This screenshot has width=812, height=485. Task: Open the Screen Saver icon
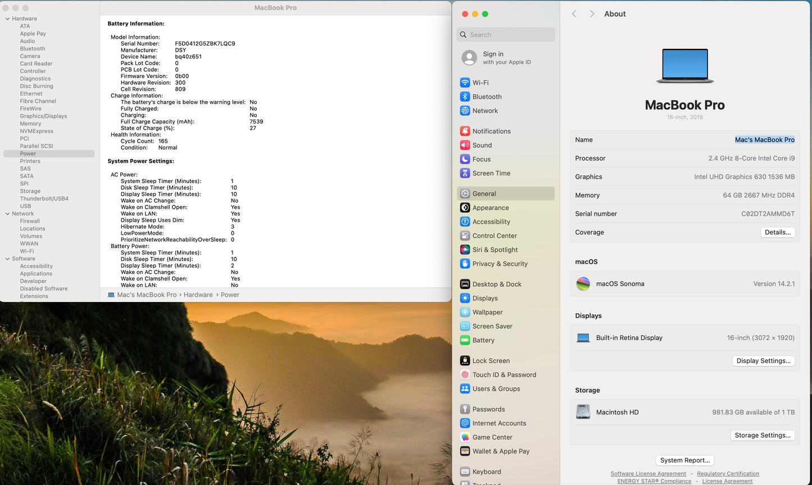[x=465, y=326]
